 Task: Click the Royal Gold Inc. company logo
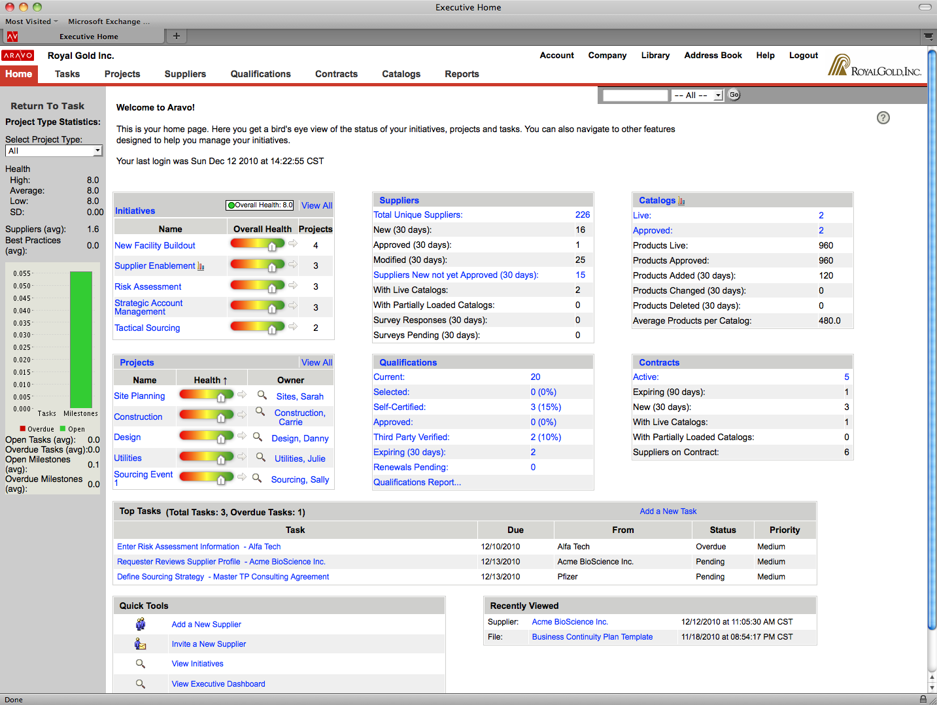(875, 65)
